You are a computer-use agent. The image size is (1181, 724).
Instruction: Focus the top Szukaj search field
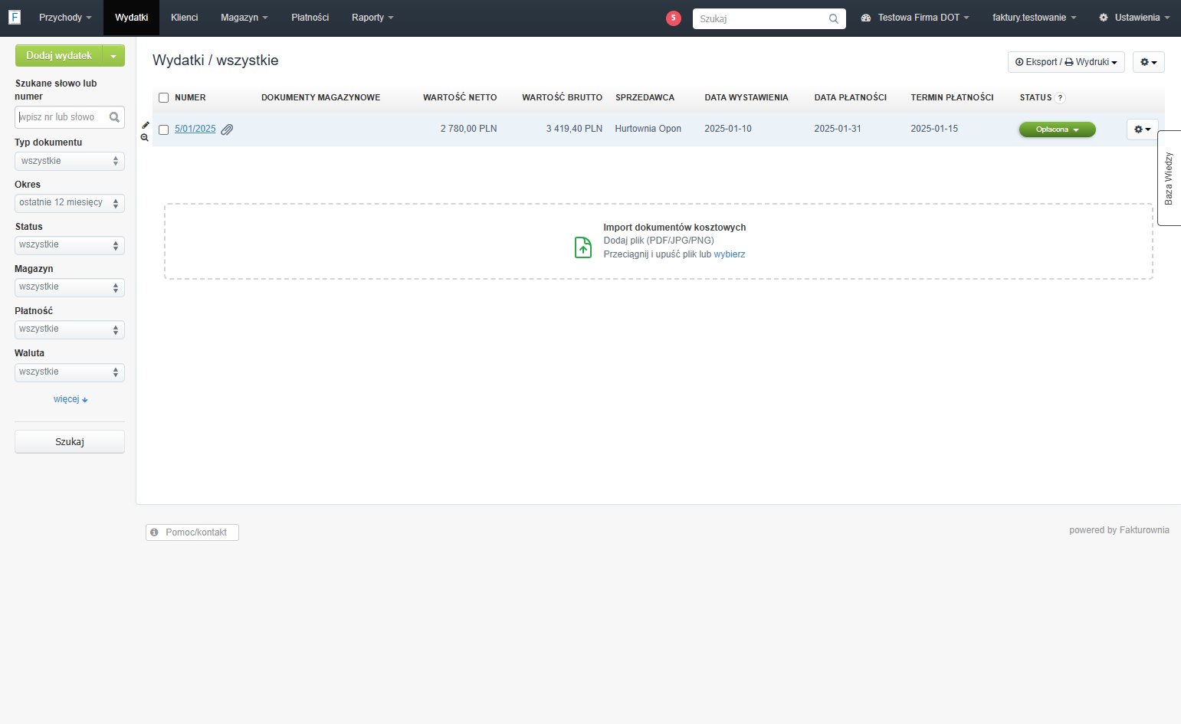click(769, 18)
